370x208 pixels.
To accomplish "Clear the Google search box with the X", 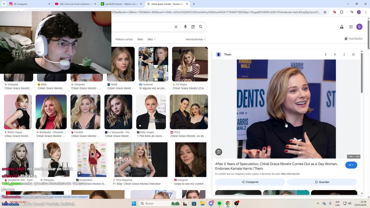I will pyautogui.click(x=176, y=27).
